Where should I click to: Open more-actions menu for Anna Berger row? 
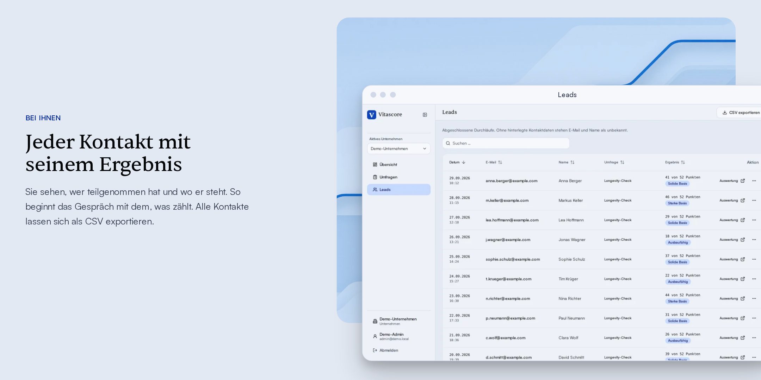tap(754, 181)
